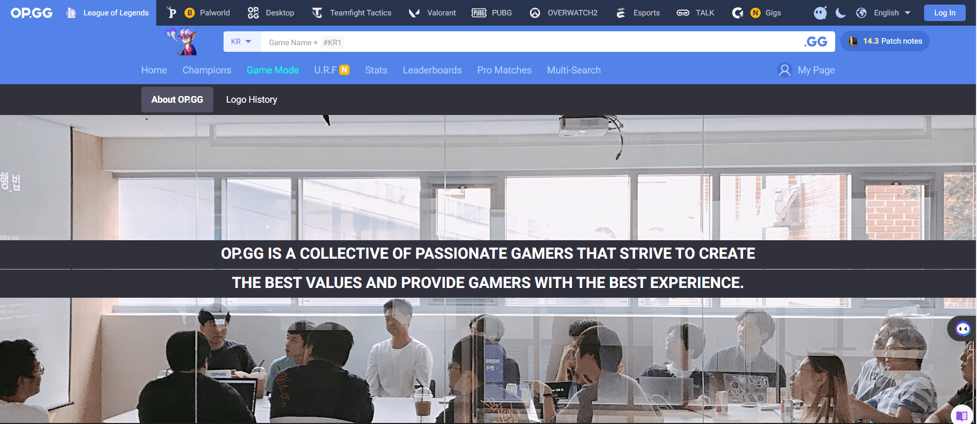Open Pro Matches menu
This screenshot has width=977, height=424.
coord(504,70)
